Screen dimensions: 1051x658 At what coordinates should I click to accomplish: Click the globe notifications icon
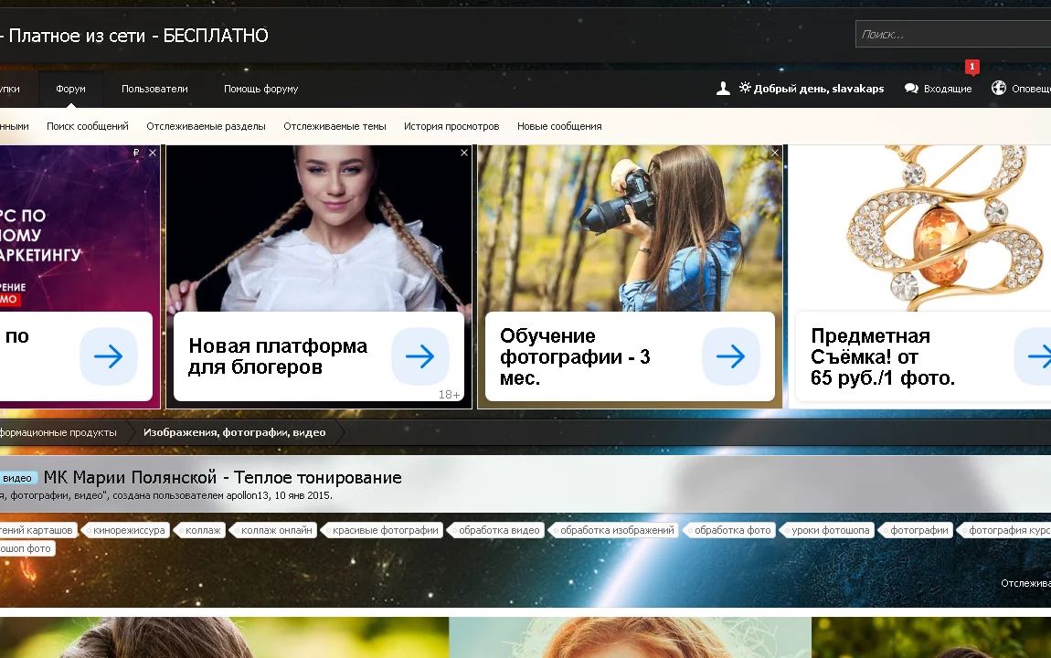click(998, 89)
